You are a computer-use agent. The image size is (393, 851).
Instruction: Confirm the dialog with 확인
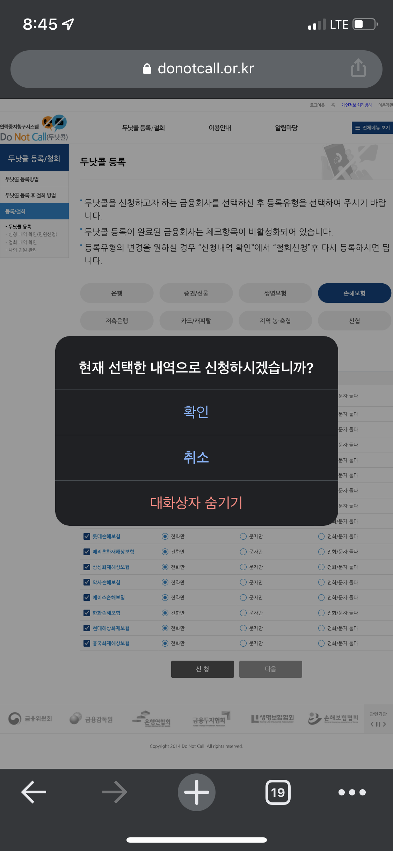point(196,412)
